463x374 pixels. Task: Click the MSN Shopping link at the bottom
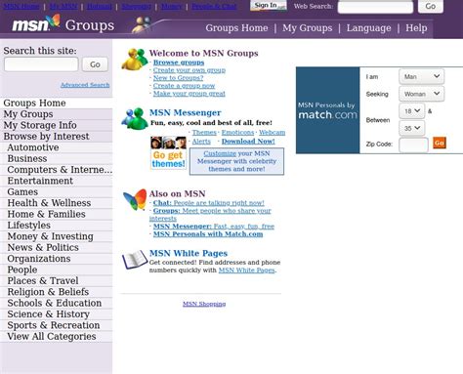pyautogui.click(x=204, y=304)
